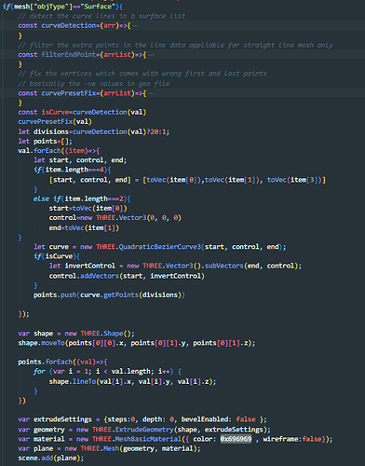Click the shape.moveTo method call

[41, 343]
